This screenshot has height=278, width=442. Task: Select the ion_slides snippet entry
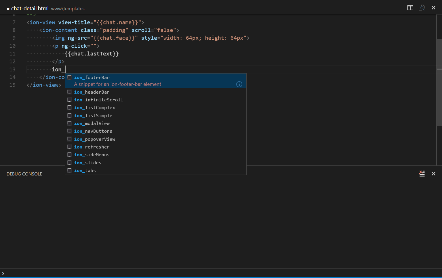(x=87, y=163)
